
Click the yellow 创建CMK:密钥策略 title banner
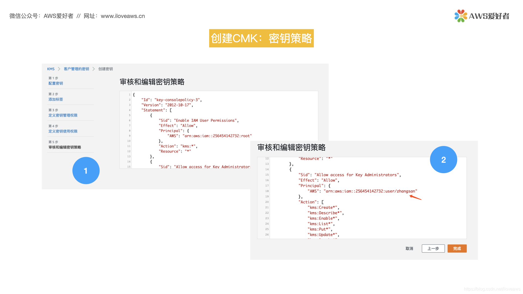(x=261, y=38)
